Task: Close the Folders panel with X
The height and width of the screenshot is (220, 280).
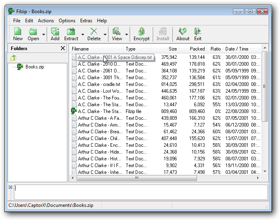Action: [x=63, y=48]
